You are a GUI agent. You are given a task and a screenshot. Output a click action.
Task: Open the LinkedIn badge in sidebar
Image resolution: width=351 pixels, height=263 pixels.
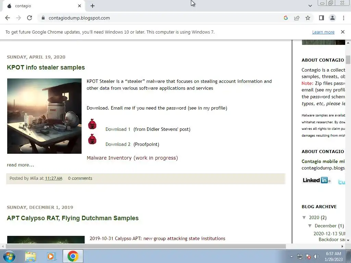pos(316,180)
